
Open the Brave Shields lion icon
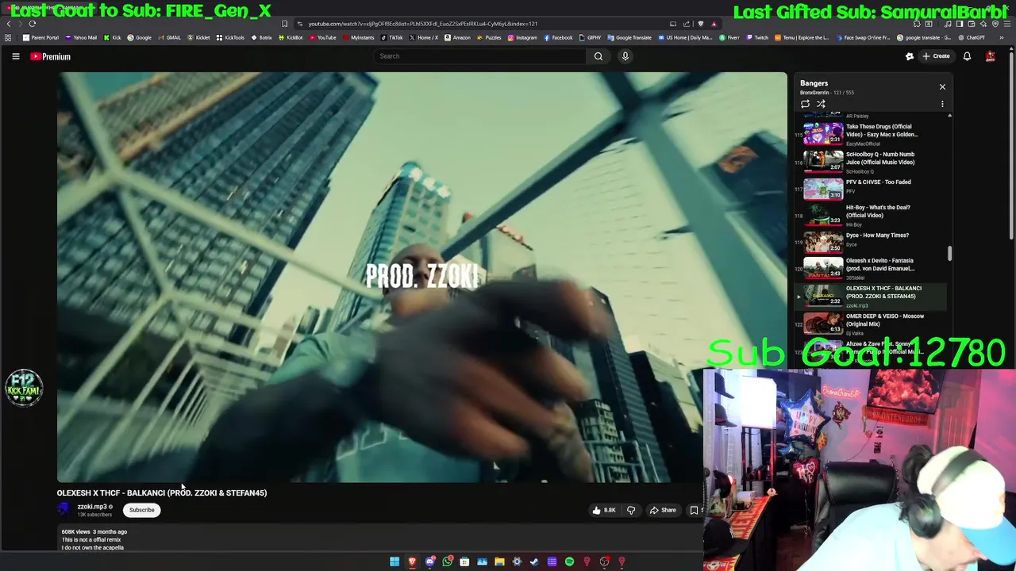(x=701, y=24)
